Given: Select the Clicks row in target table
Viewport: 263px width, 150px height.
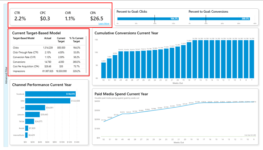Looking at the screenshot, I should (x=46, y=48).
